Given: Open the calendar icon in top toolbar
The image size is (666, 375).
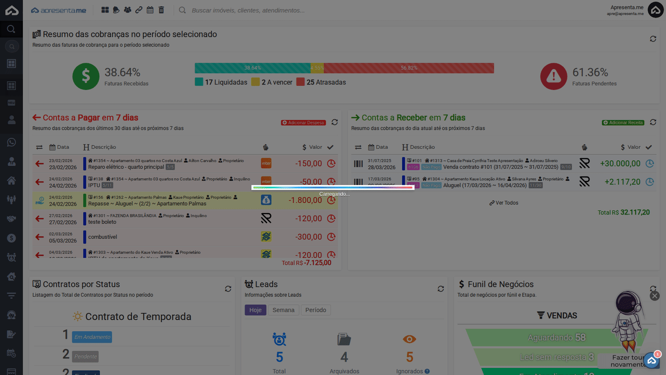Looking at the screenshot, I should click(150, 10).
